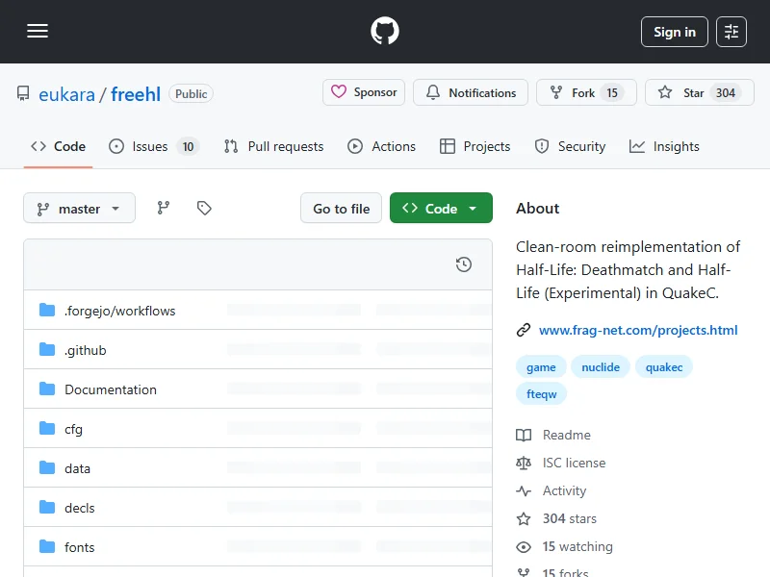Switch to the Pull requests tab
770x577 pixels.
coord(274,147)
